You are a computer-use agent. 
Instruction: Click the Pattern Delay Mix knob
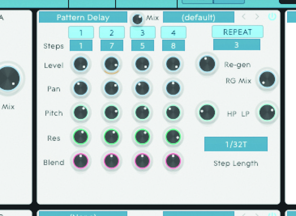(137, 19)
